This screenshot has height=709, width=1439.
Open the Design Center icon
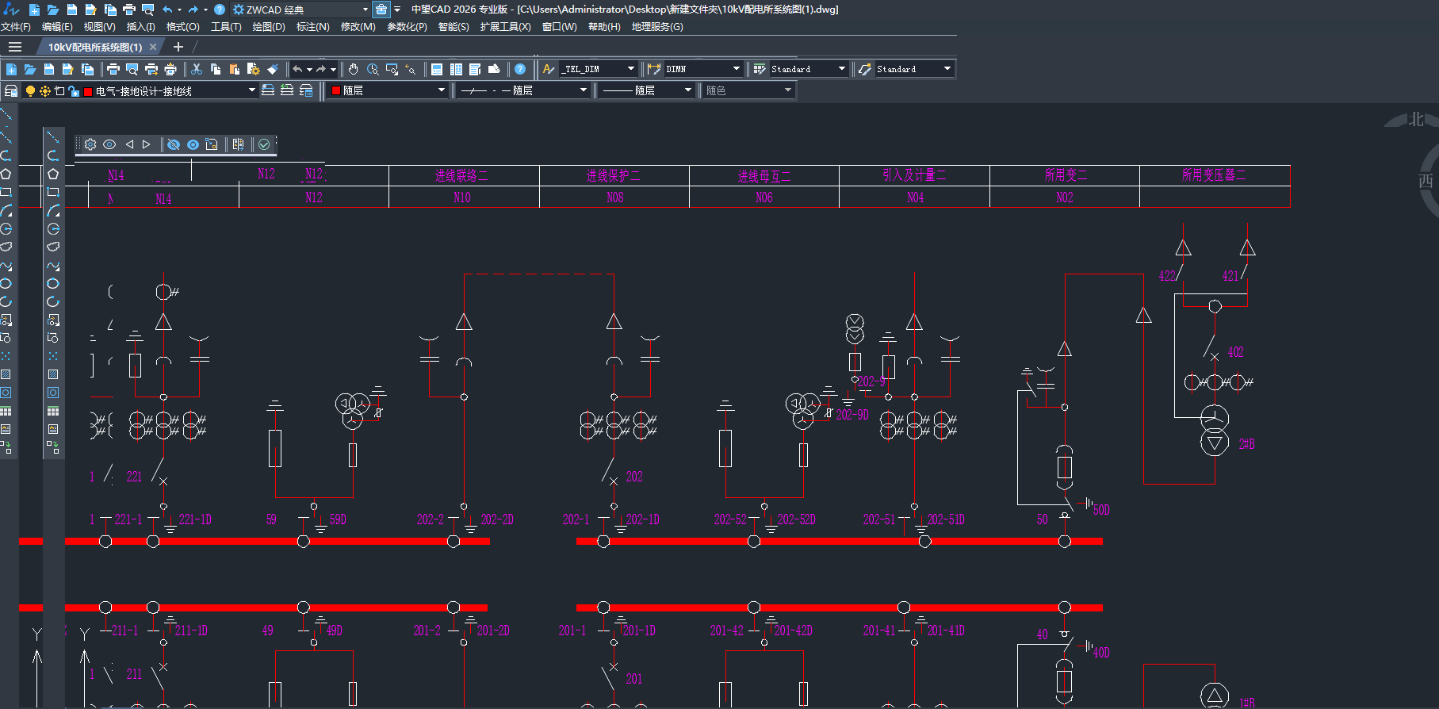[x=456, y=69]
